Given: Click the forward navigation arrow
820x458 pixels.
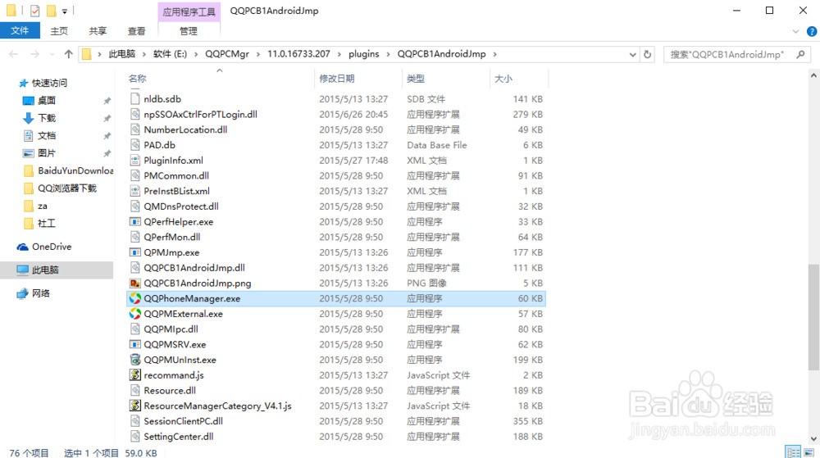Looking at the screenshot, I should 34,54.
